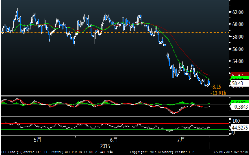Click the green MACD histogram value tag
The image size is (249, 155).
point(239,102)
